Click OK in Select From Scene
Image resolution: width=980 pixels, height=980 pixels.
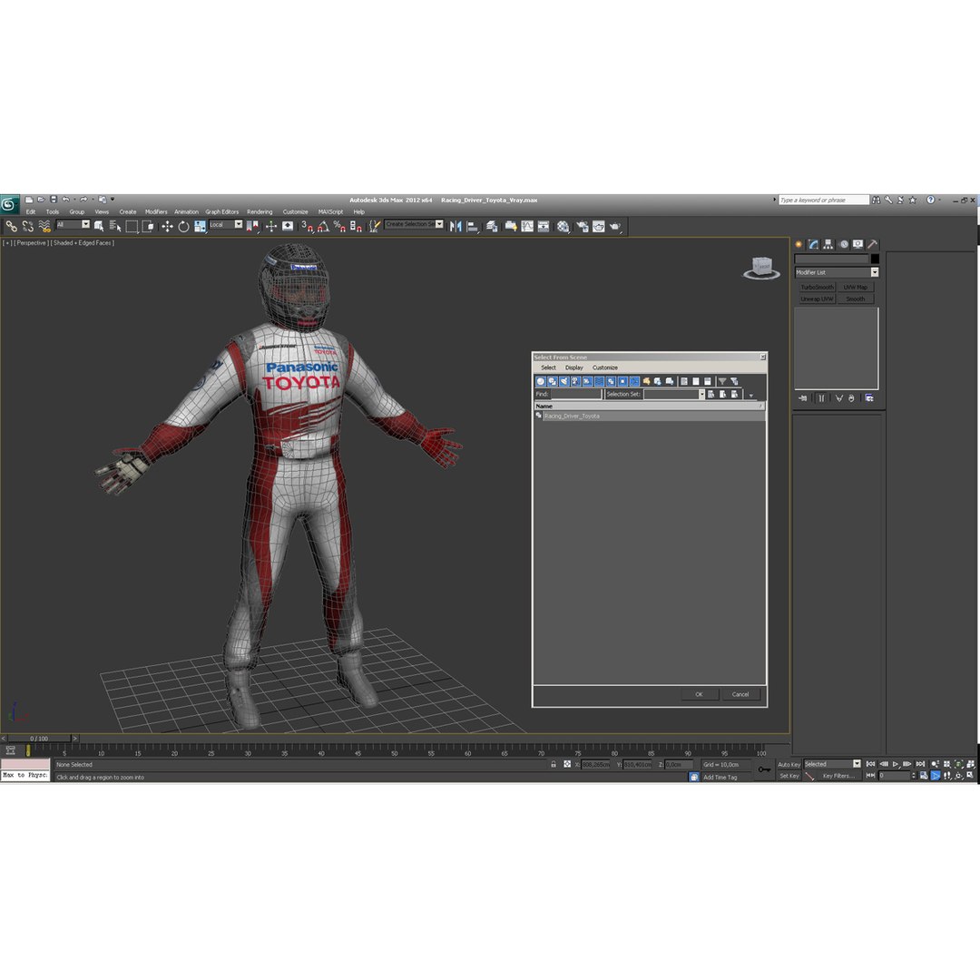tap(699, 694)
